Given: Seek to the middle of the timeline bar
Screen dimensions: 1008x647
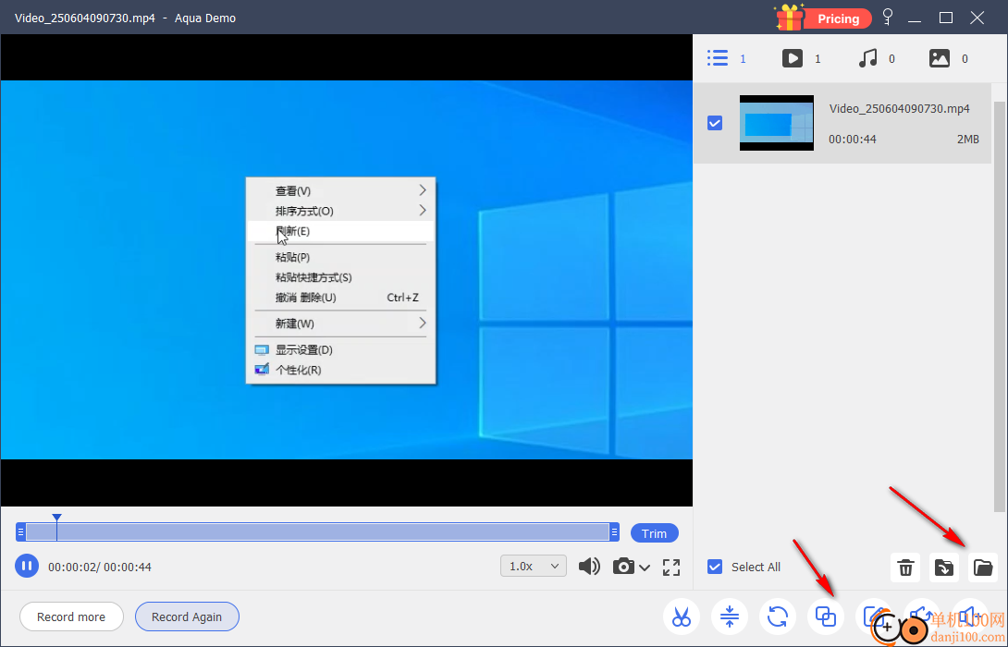Looking at the screenshot, I should point(317,532).
